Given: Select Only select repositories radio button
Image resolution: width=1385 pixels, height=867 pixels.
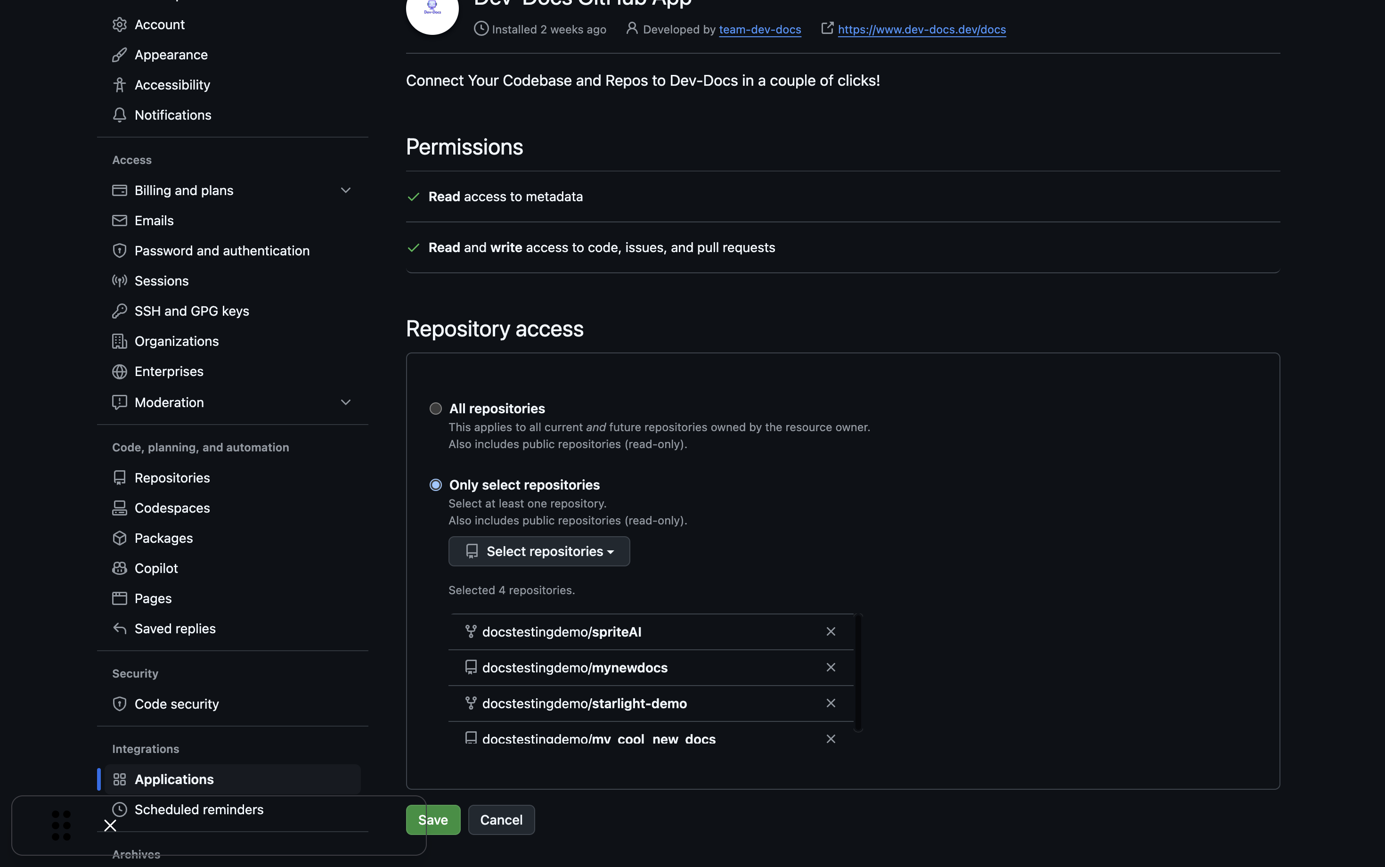Looking at the screenshot, I should click(x=436, y=485).
